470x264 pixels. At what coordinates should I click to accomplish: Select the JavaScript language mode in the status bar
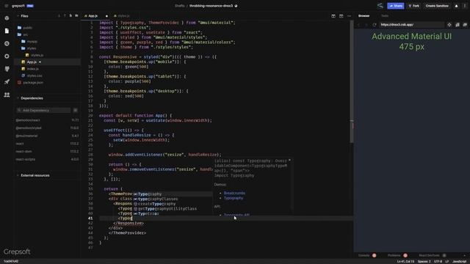point(459,261)
